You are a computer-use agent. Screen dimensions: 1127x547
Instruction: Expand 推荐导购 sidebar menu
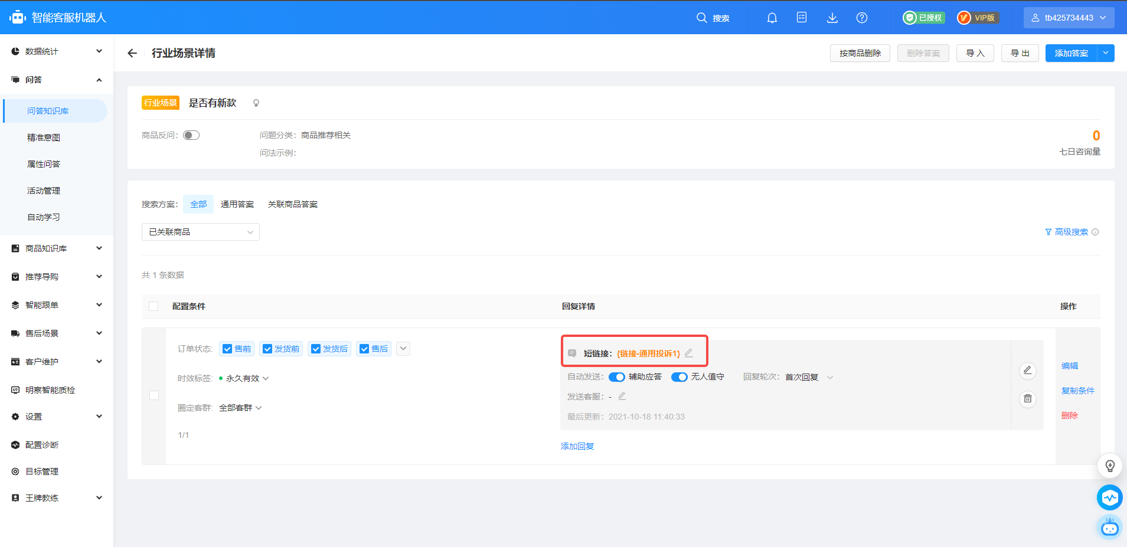(x=57, y=277)
